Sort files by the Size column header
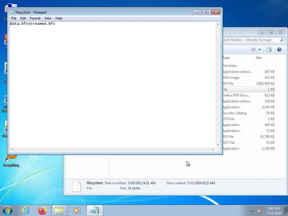 (265, 58)
